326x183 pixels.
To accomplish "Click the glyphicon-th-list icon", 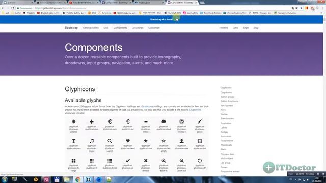I will (x=110, y=161).
